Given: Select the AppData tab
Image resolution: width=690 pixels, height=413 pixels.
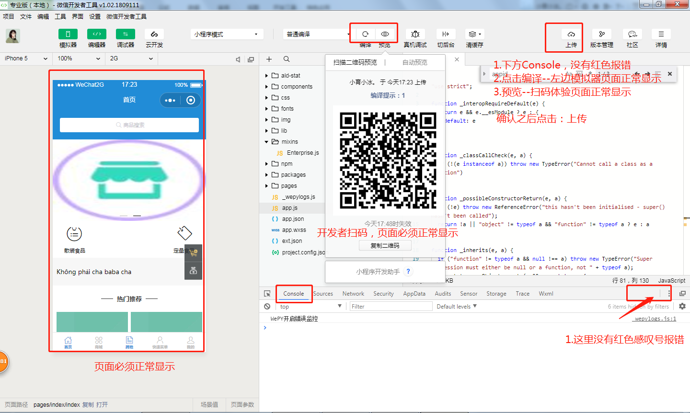Looking at the screenshot, I should coord(414,294).
